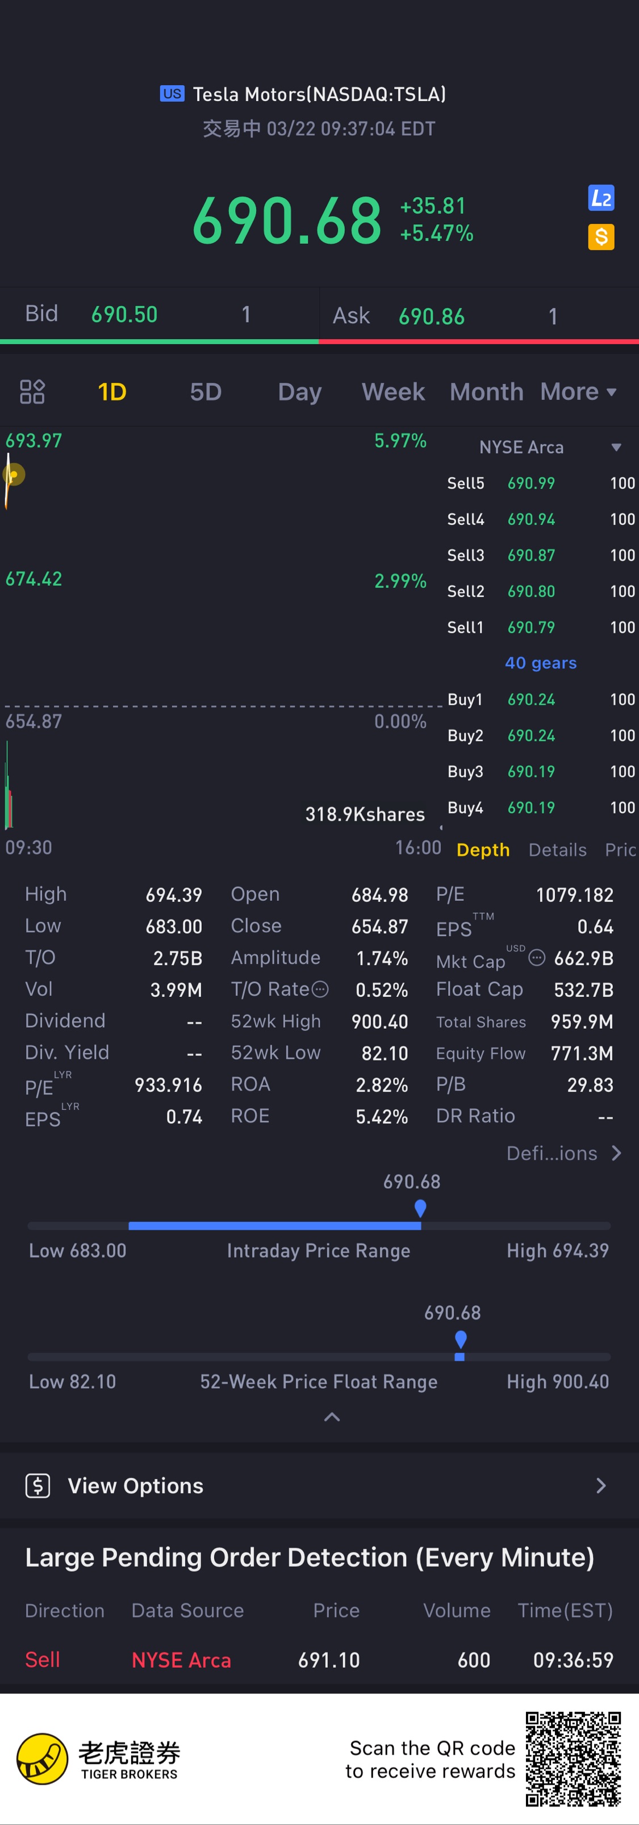Screen dimensions: 639x1825
Task: Tap the 52wk High value 900.40
Action: (380, 1022)
